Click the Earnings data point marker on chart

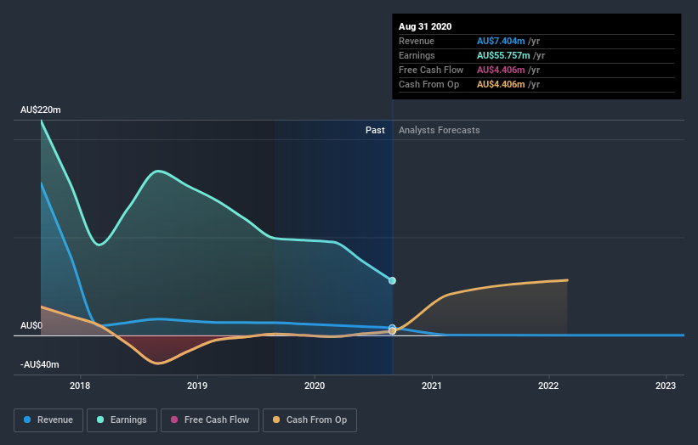pos(392,280)
